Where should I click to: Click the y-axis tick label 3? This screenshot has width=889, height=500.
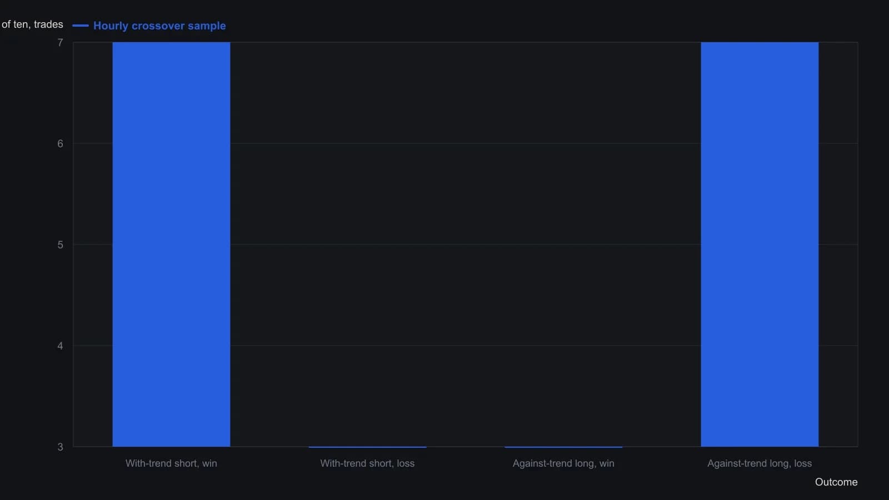[60, 447]
